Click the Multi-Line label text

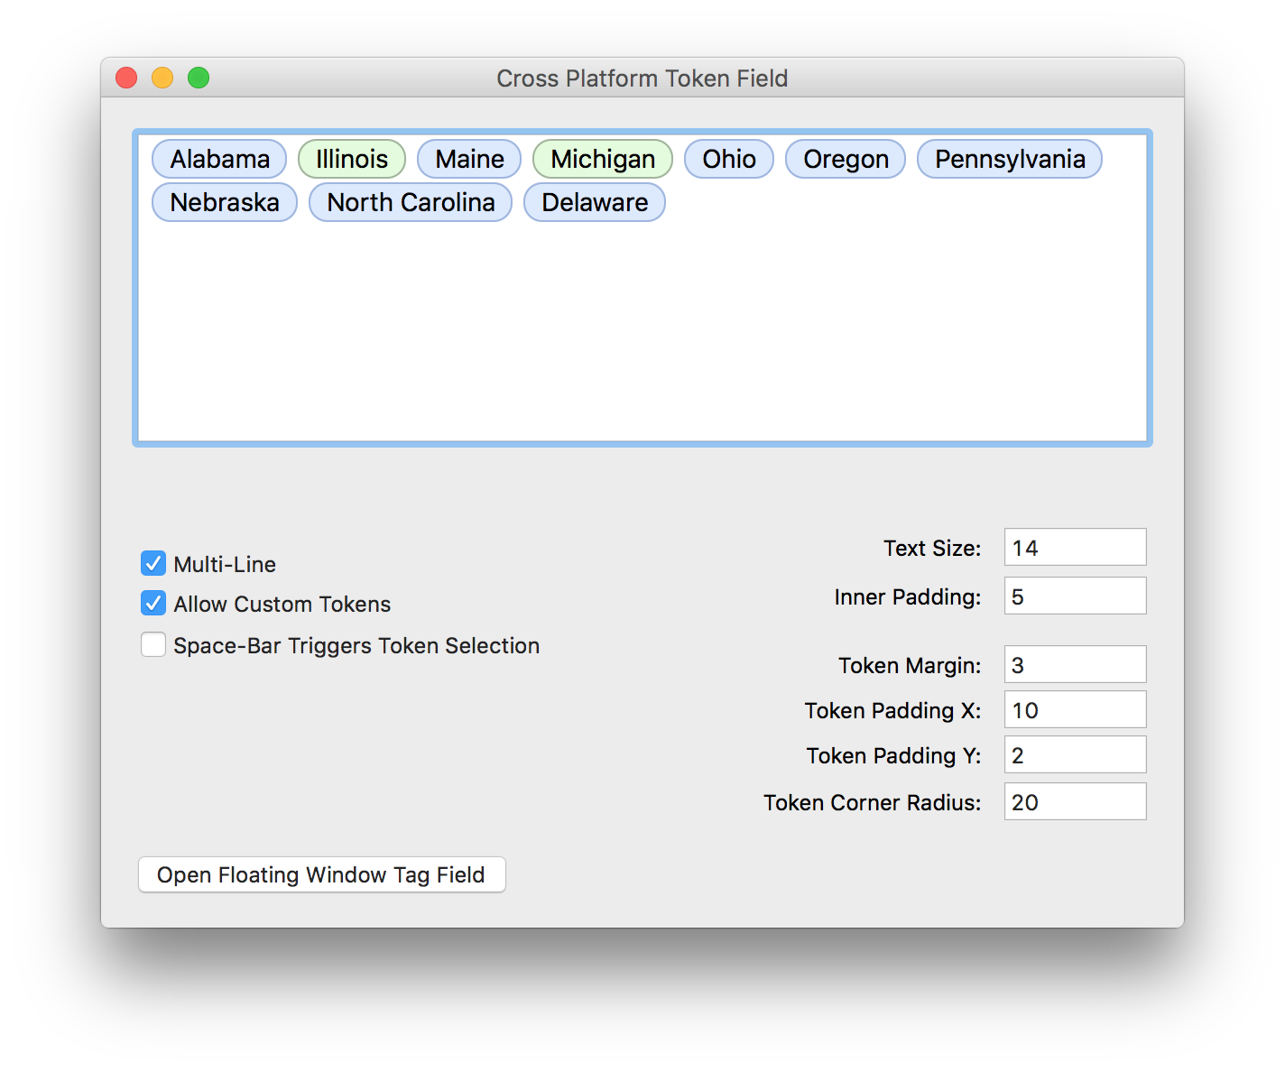[x=225, y=564]
